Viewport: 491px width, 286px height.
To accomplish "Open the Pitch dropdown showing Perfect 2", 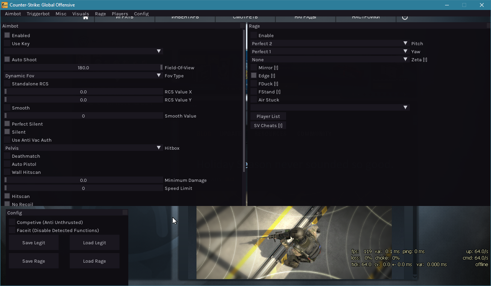I will [330, 43].
